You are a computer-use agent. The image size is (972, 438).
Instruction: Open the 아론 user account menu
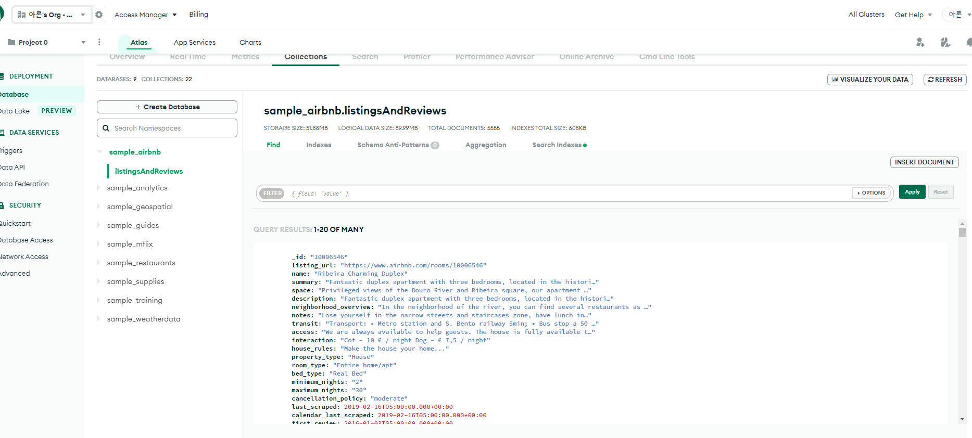[958, 15]
